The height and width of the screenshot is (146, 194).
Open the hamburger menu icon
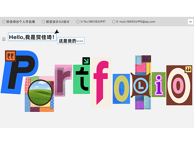pyautogui.click(x=4, y=39)
